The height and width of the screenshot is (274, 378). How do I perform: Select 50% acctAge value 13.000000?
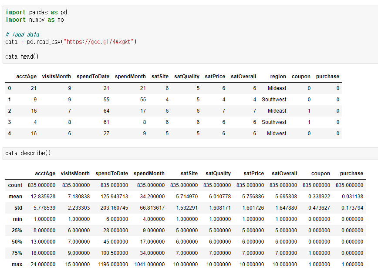pyautogui.click(x=43, y=242)
